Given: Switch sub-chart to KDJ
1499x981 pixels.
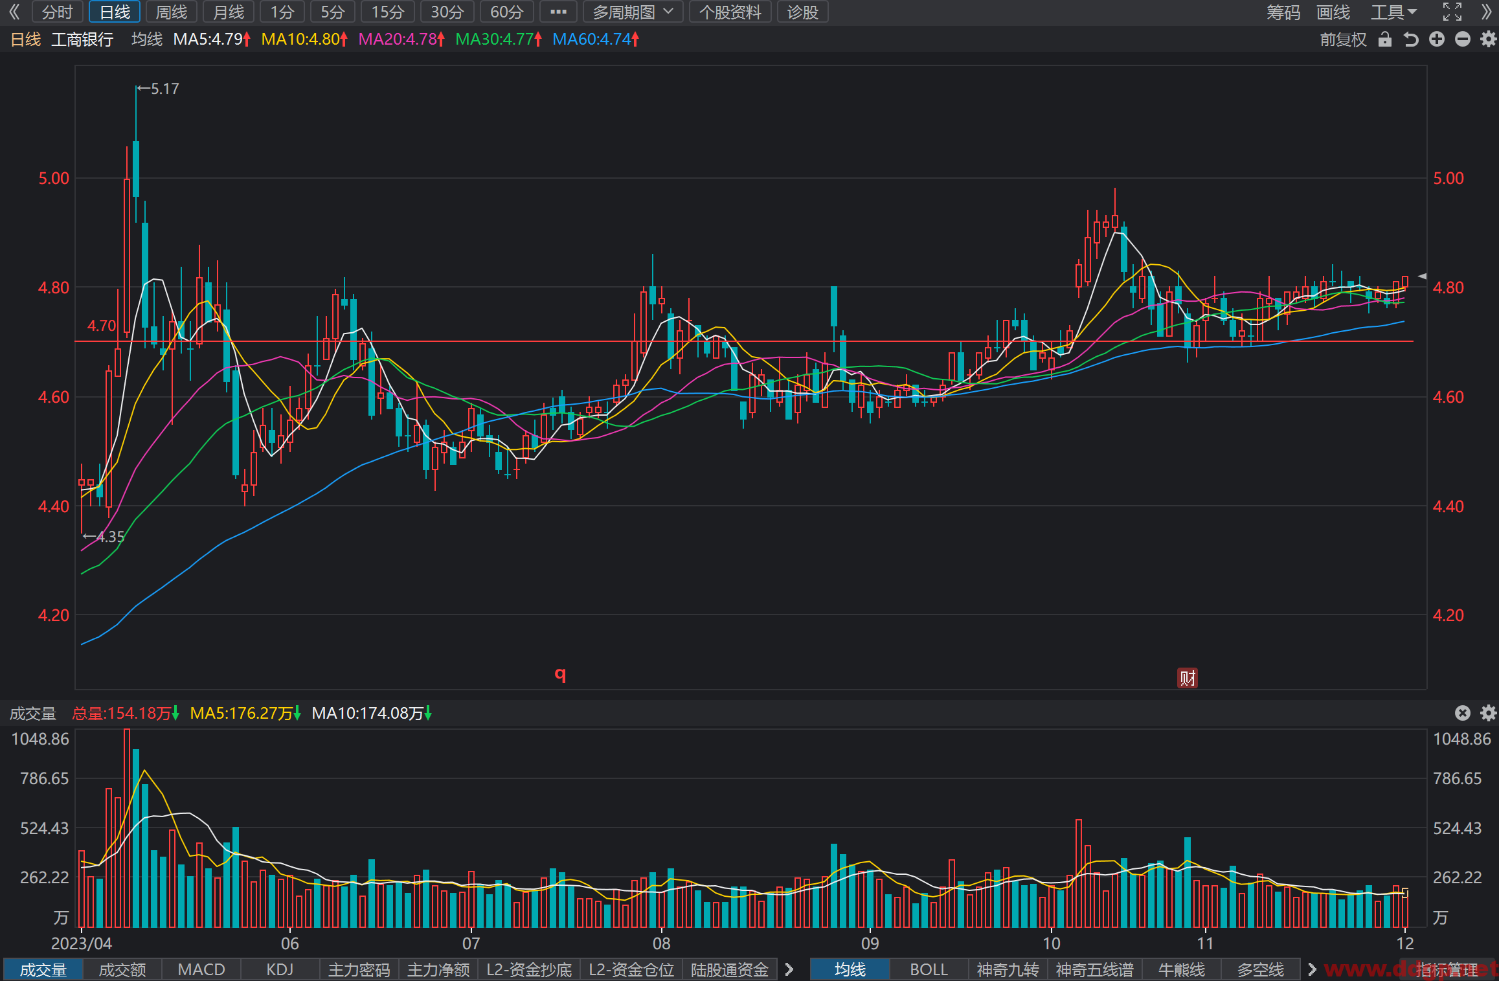Looking at the screenshot, I should pos(280,969).
